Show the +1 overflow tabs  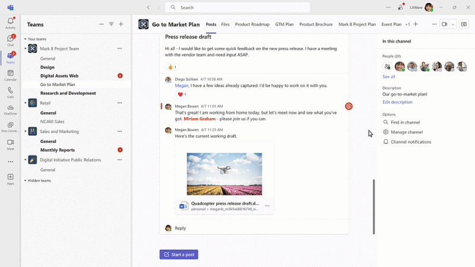pos(407,24)
